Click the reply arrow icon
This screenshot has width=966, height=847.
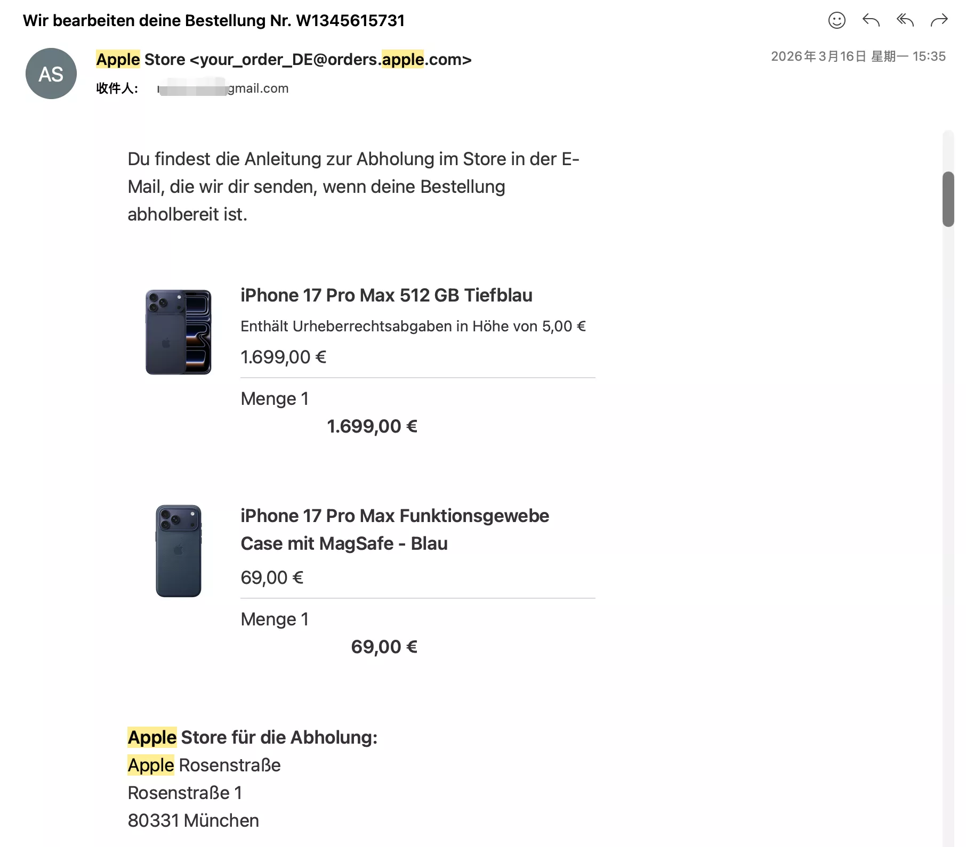(871, 21)
